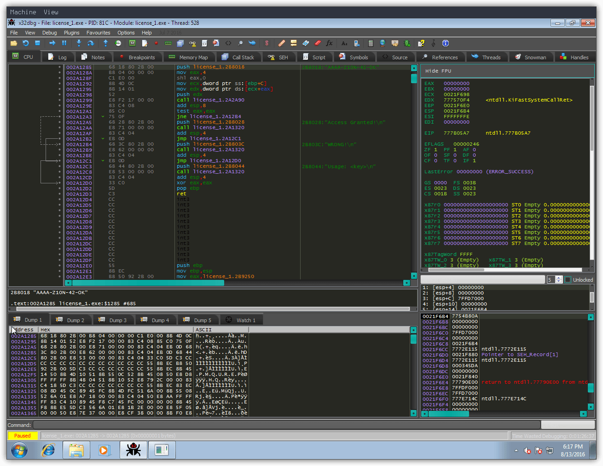Click the treble clef toolbar icon
Viewport: 603px width, 466px height.
tap(433, 43)
